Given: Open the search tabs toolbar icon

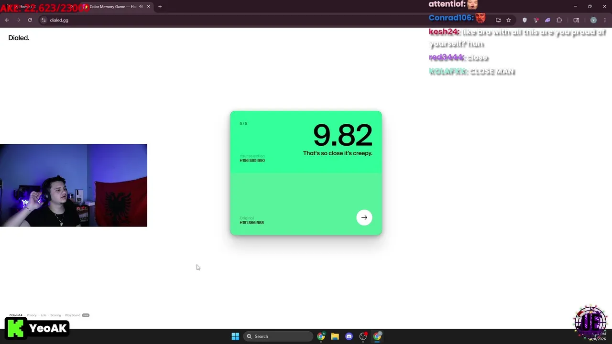Looking at the screenshot, I should [x=576, y=20].
